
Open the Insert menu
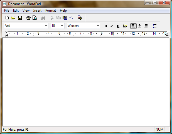37,11
